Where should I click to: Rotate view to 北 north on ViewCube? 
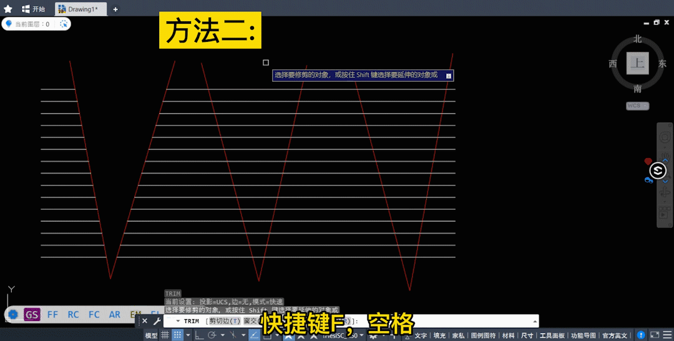637,39
